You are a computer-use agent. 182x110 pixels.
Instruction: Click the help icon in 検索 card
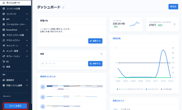pos(101,54)
